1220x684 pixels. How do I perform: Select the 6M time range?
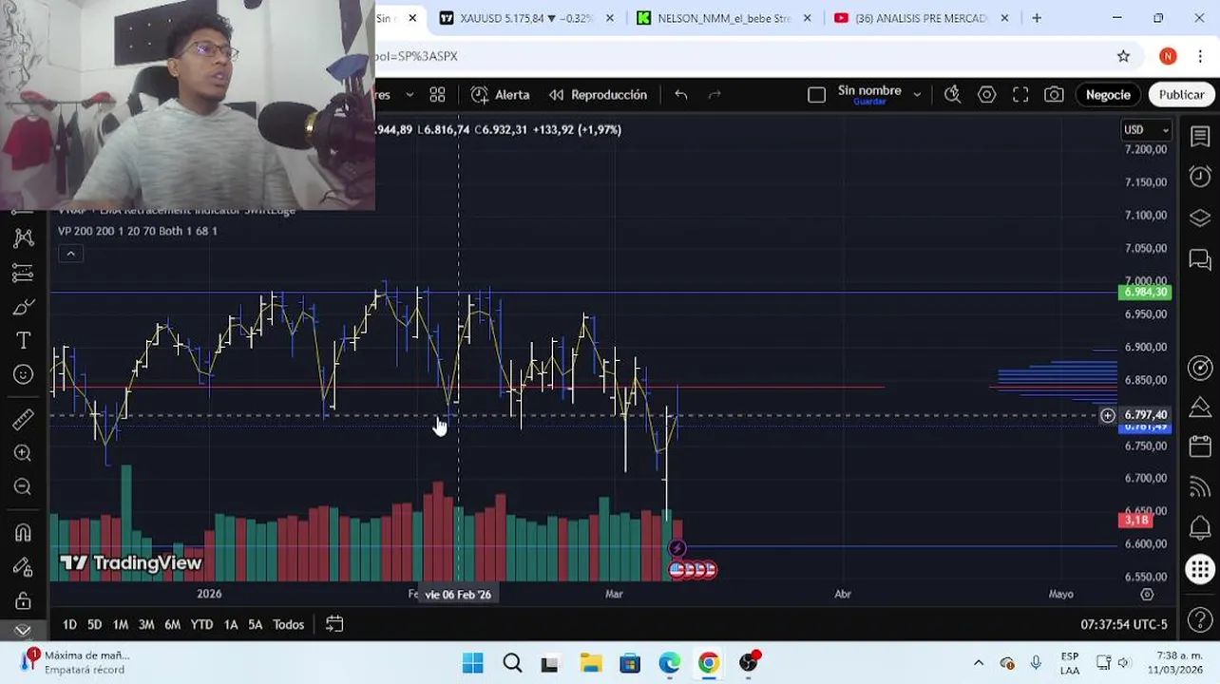point(172,624)
